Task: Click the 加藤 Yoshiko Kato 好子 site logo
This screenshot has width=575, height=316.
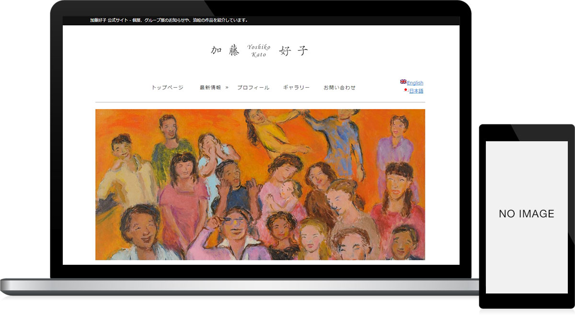Action: (x=259, y=50)
